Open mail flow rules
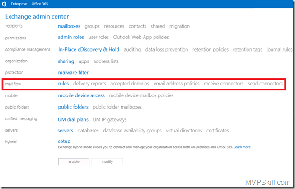The height and width of the screenshot is (189, 295). 63,84
